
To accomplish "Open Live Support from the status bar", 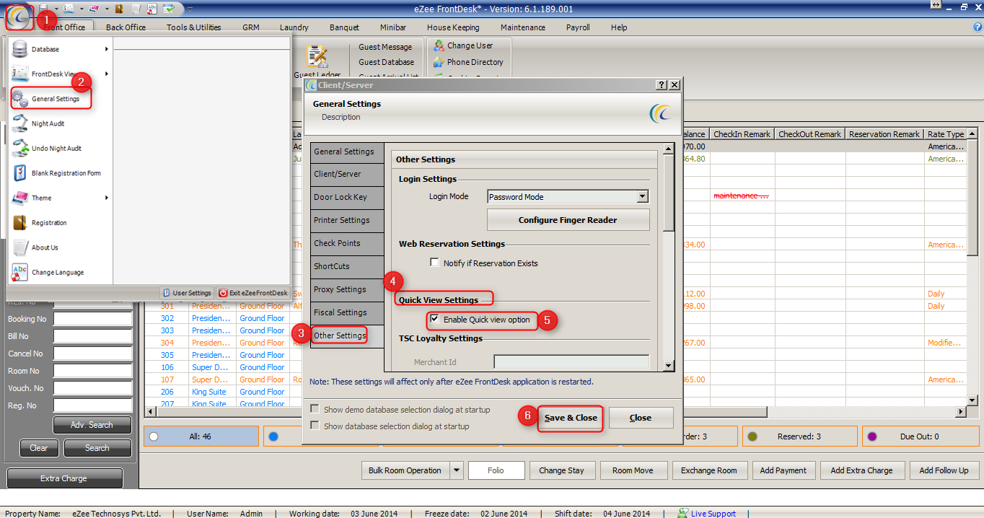I will click(707, 514).
